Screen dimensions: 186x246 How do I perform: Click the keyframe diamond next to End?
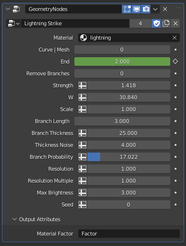pyautogui.click(x=175, y=61)
